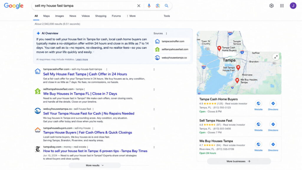302x170 pixels.
Task: Click More businesses button
Action: click(x=239, y=161)
